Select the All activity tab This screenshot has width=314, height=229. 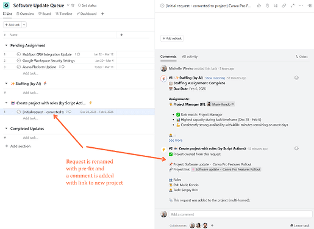(190, 57)
